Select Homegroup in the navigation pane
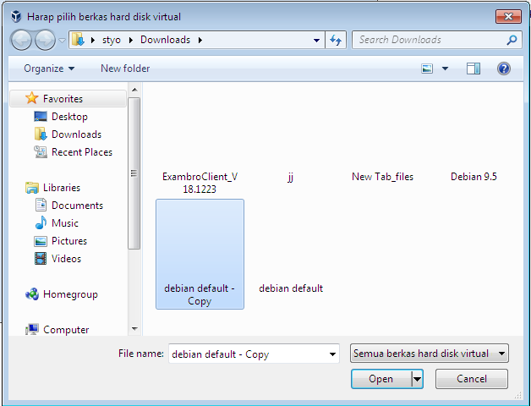 point(70,294)
